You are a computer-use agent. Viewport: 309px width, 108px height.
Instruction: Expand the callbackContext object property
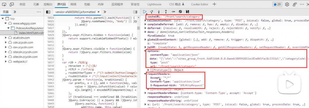coord(145,20)
